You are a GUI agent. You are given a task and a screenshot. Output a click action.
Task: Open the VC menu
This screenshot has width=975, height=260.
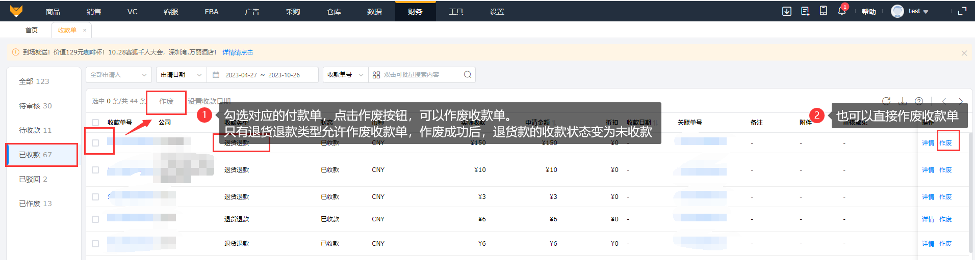click(133, 12)
